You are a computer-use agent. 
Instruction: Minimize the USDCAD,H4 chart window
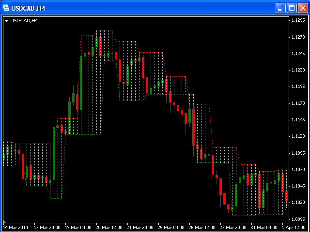[x=280, y=8]
